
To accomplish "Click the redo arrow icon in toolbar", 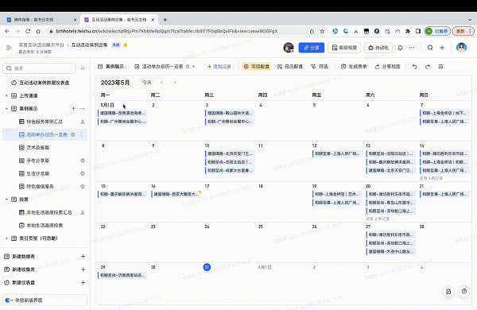I will 428,67.
